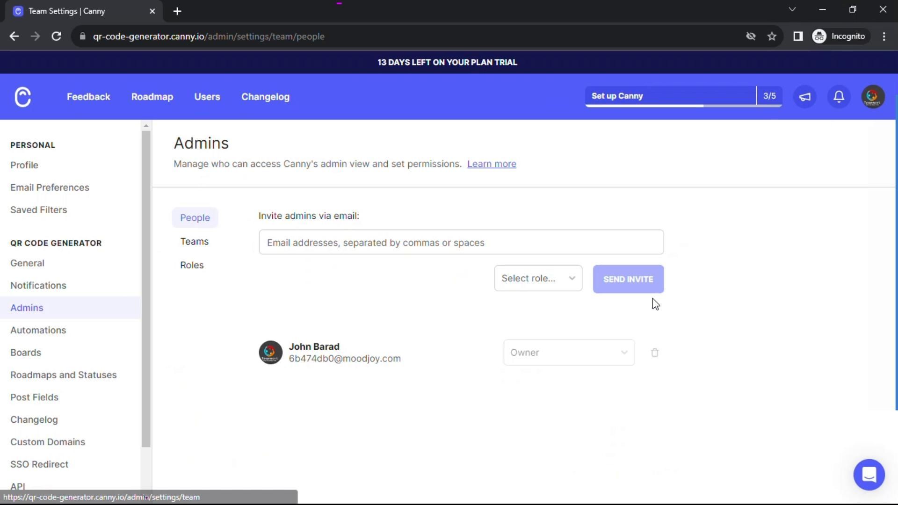Screen dimensions: 898x505
Task: Click the trash icon beside John Barad
Action: click(x=654, y=353)
